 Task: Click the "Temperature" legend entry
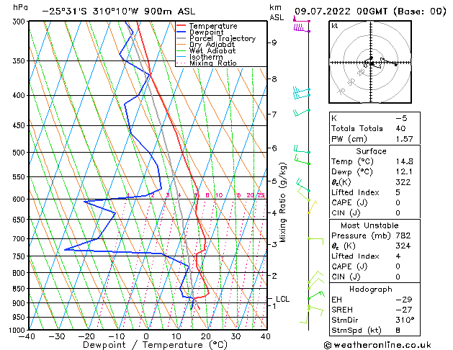213,26
